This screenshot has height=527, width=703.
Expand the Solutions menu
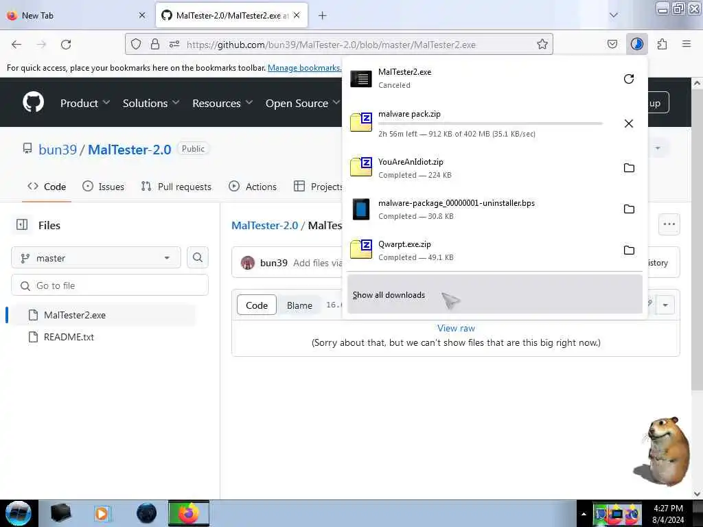150,103
